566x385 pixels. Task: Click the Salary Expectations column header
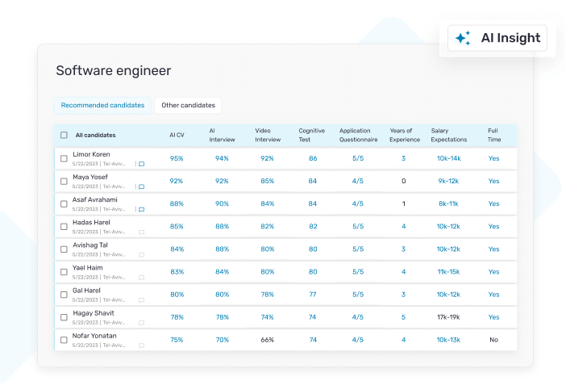[x=448, y=136]
